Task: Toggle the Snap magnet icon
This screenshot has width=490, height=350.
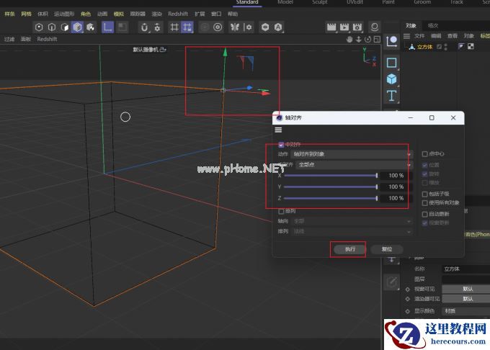Action: 144,27
